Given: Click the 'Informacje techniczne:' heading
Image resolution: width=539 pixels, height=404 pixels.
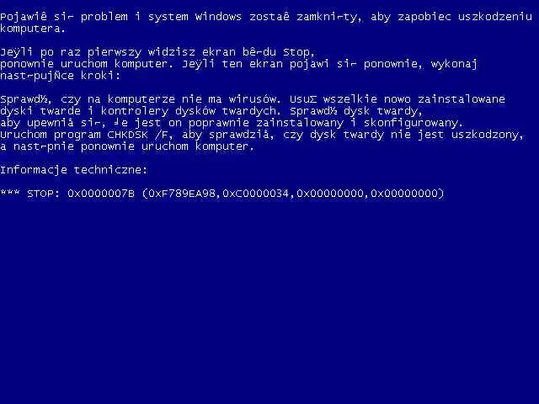Looking at the screenshot, I should click(x=74, y=170).
